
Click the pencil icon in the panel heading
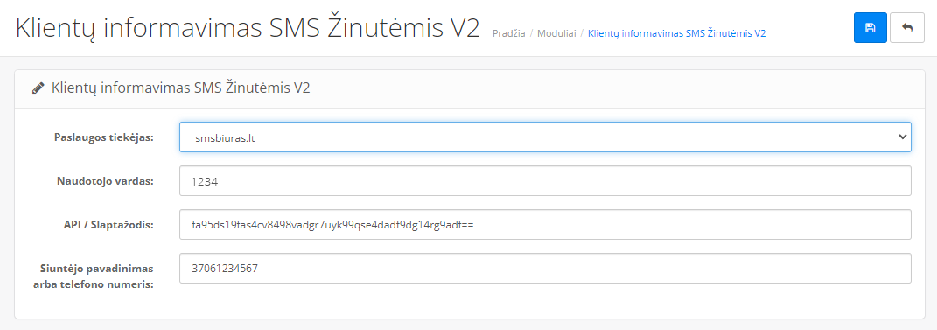(38, 88)
